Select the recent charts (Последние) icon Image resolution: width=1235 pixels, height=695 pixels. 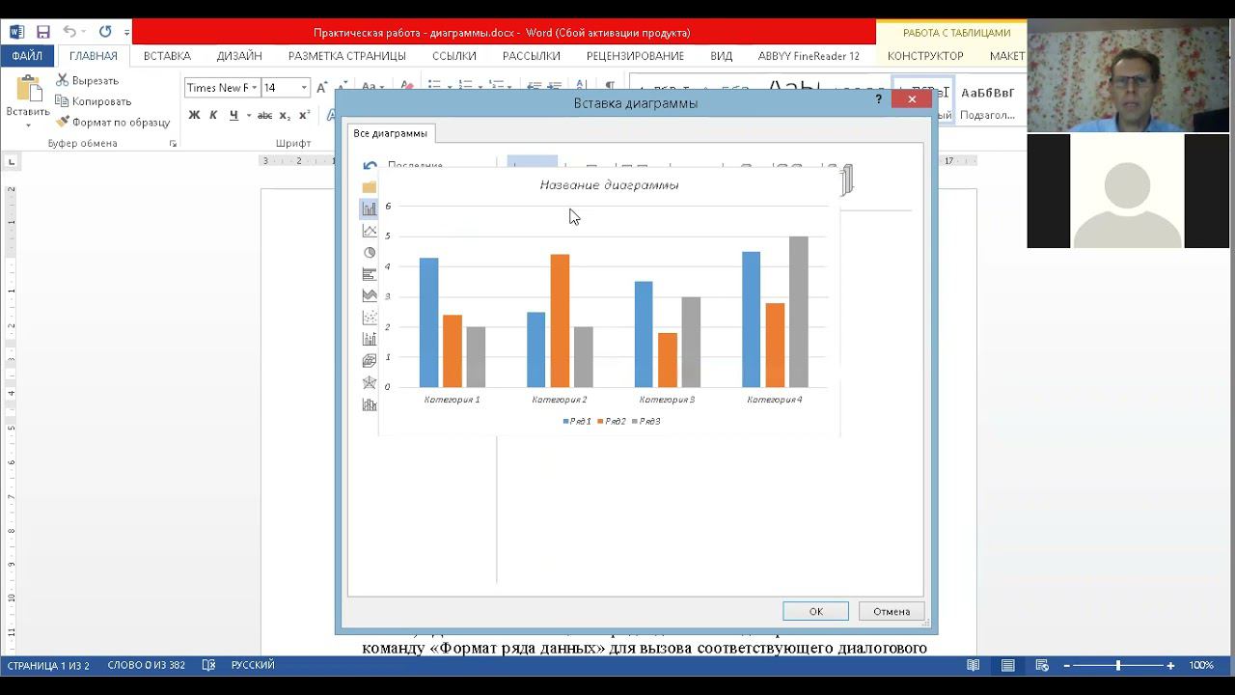(x=370, y=166)
